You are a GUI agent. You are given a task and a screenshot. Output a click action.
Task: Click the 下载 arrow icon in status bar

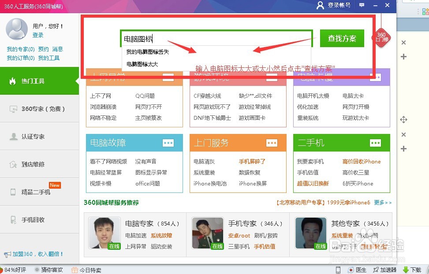(x=406, y=270)
